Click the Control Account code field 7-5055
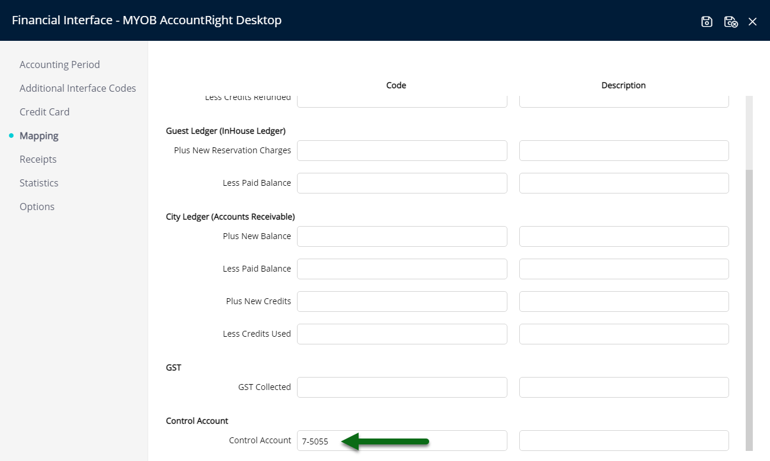 pyautogui.click(x=402, y=440)
